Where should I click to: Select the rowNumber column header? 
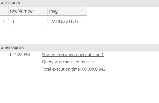[x=28, y=11]
